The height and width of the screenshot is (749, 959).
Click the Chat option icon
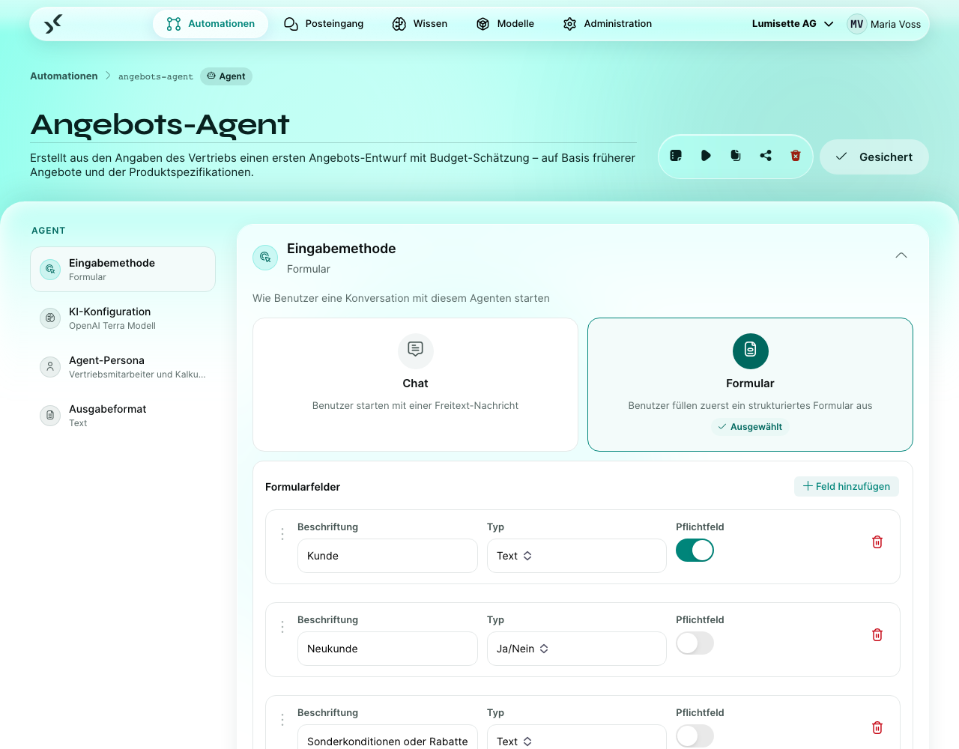pos(416,351)
